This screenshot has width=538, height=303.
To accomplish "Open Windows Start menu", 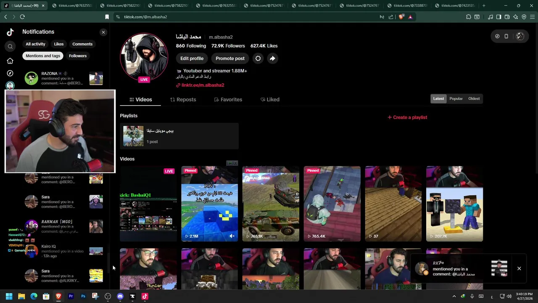I will (9, 296).
